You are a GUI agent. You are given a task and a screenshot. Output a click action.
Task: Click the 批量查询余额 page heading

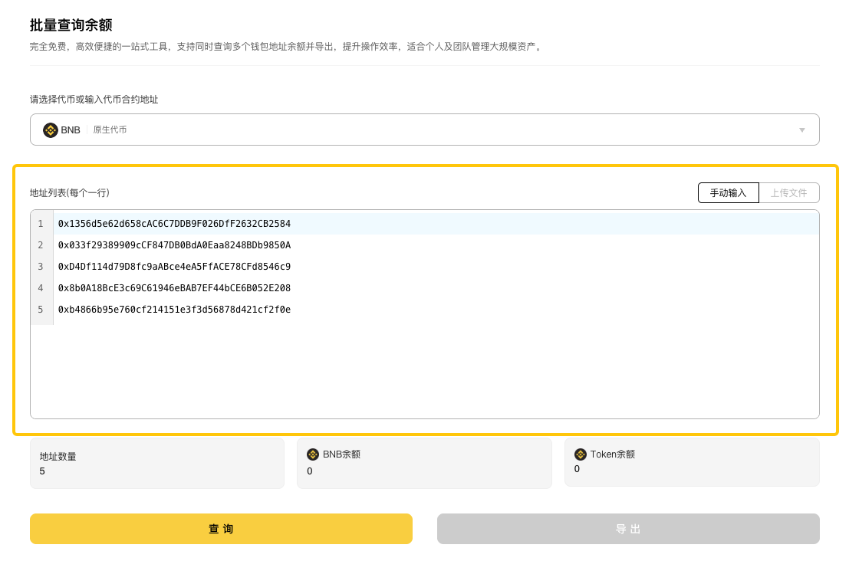(71, 25)
